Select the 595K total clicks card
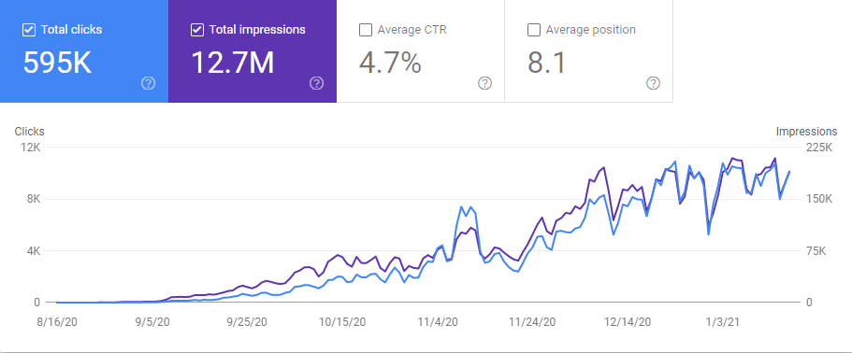Image resolution: width=852 pixels, height=353 pixels. pos(84,51)
